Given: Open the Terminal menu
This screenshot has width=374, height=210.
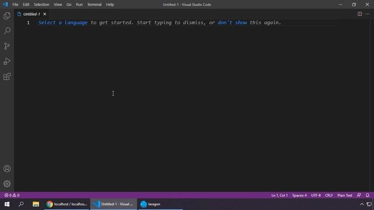Looking at the screenshot, I should (94, 5).
